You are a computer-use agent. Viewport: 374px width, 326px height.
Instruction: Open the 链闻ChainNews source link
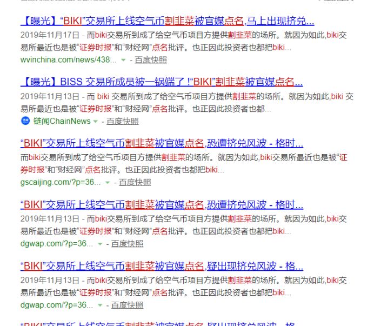tap(62, 121)
